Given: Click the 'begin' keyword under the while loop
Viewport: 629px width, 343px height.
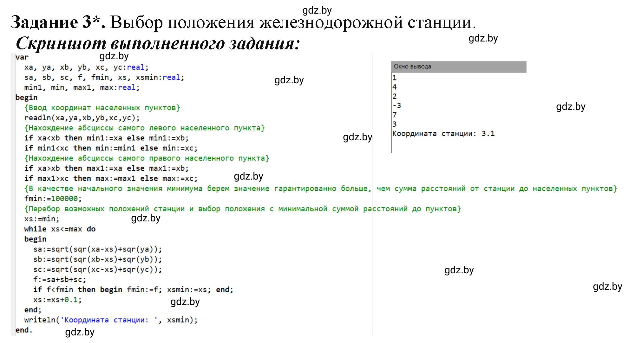Looking at the screenshot, I should click(35, 239).
